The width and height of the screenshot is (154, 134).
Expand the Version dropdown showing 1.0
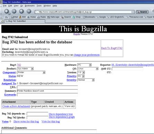[x=81, y=72]
